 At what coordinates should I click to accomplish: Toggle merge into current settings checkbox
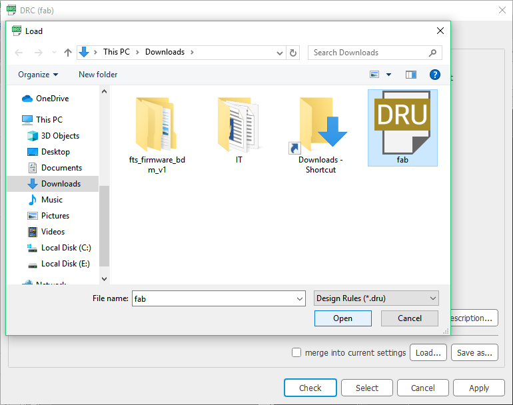tap(296, 352)
